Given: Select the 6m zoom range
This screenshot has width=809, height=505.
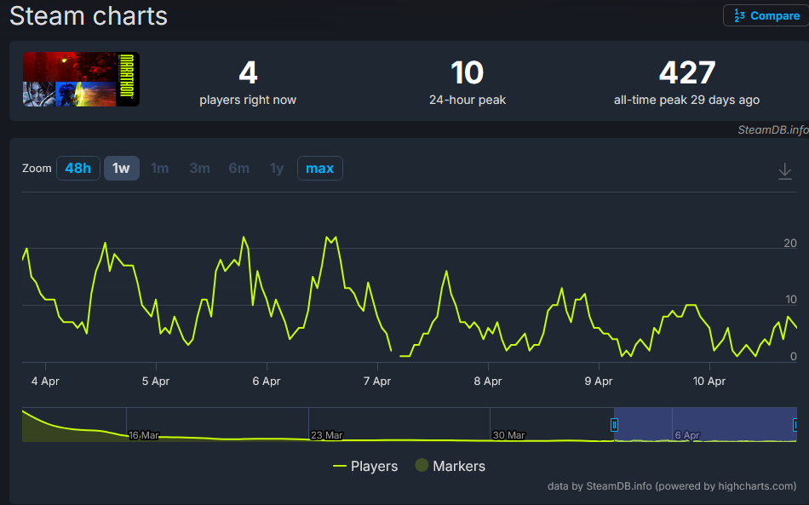Looking at the screenshot, I should click(x=239, y=168).
